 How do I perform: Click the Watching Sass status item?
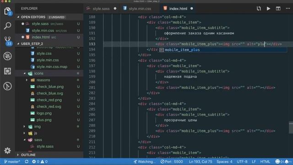(144, 162)
